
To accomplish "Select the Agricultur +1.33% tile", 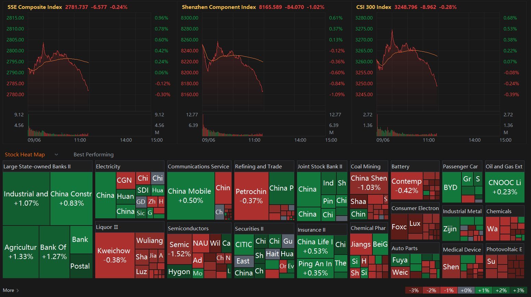I will click(x=21, y=252).
